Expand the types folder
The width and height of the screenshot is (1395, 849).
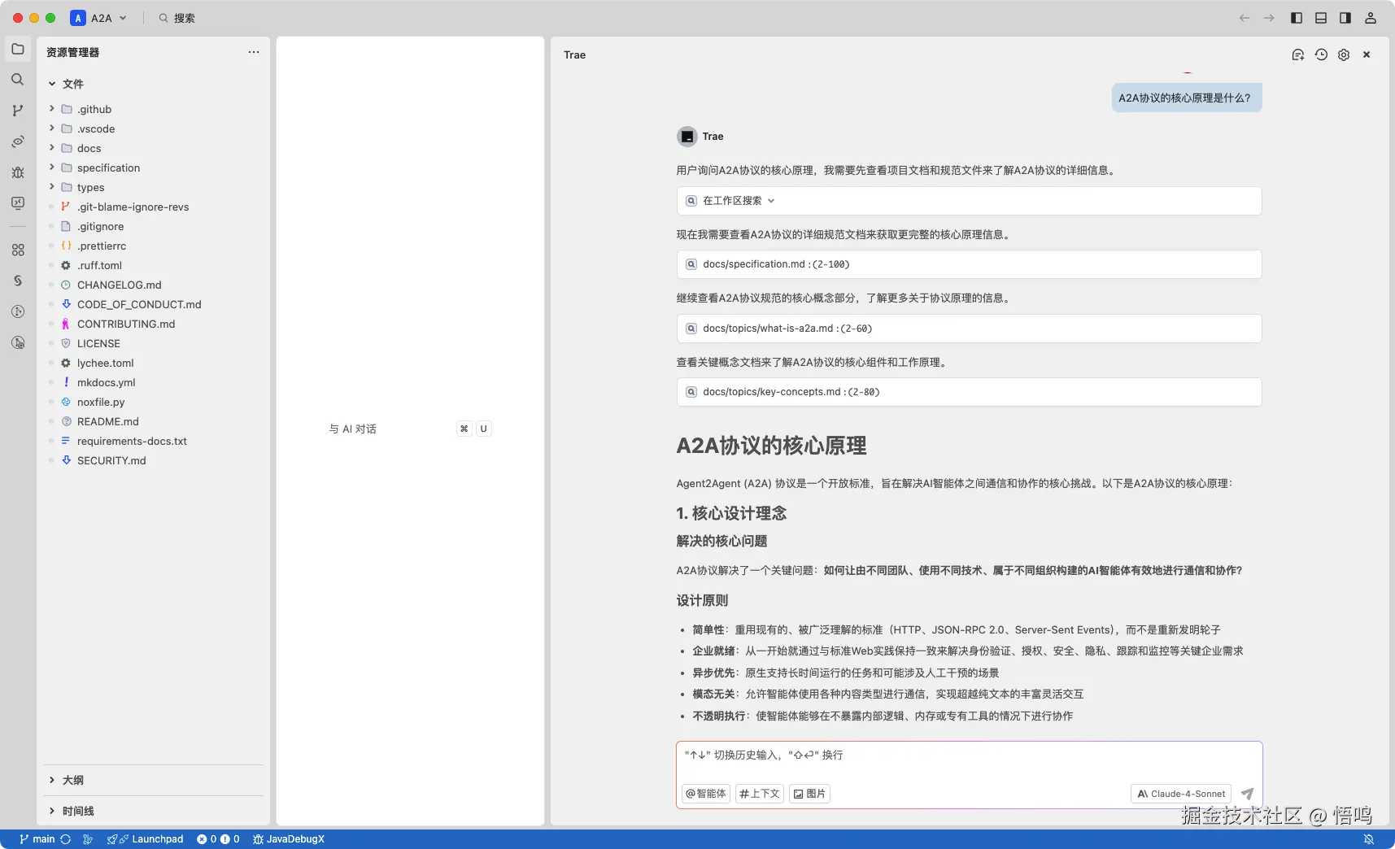click(52, 187)
